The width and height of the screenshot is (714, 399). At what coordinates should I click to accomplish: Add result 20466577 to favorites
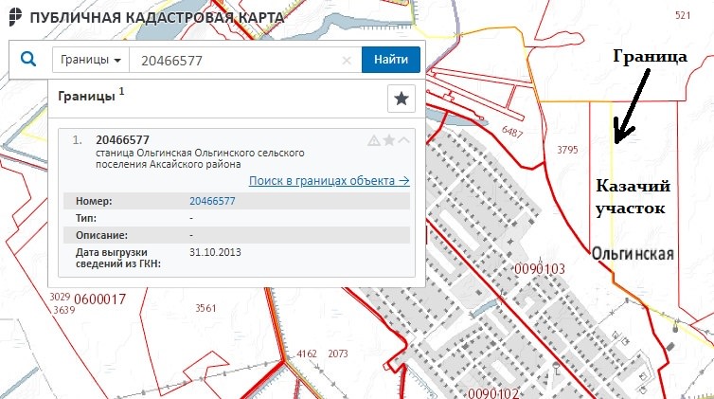click(x=388, y=140)
